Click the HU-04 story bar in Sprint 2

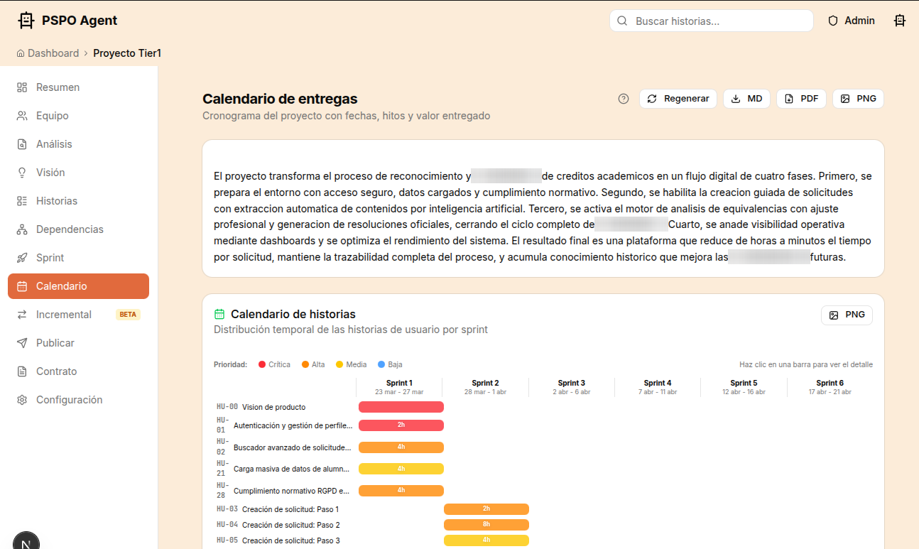coord(486,524)
